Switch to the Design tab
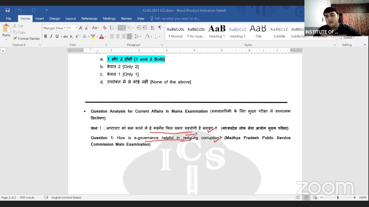 point(55,18)
